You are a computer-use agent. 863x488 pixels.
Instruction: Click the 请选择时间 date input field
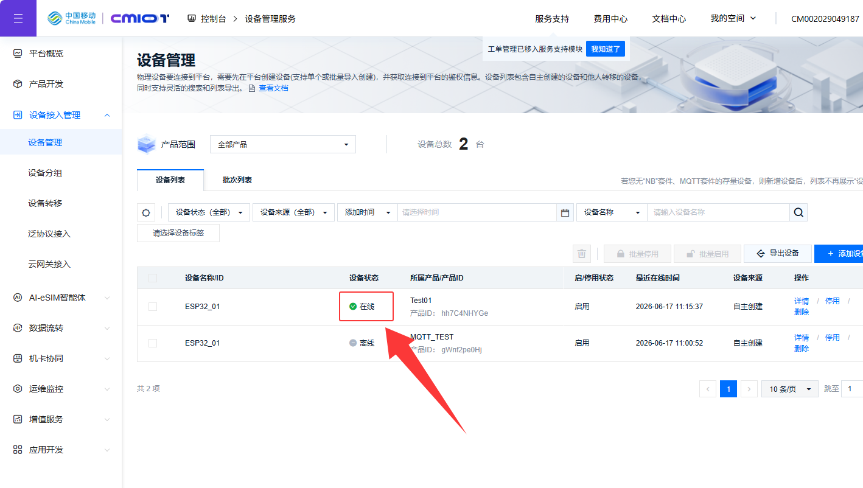click(x=477, y=212)
